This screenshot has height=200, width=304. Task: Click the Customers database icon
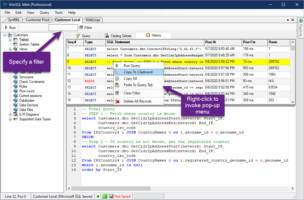click(10, 35)
